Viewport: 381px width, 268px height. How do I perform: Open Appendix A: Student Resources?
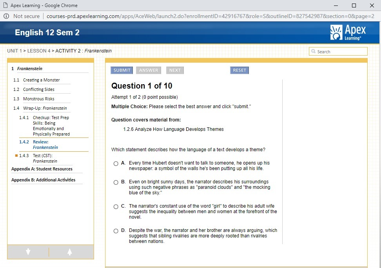(x=42, y=169)
